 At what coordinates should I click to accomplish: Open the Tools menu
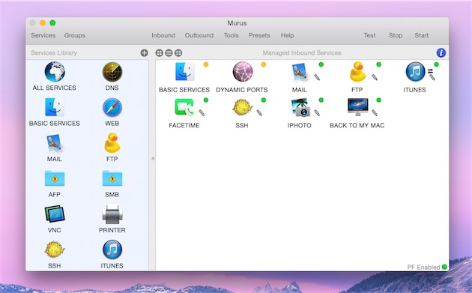pyautogui.click(x=232, y=35)
